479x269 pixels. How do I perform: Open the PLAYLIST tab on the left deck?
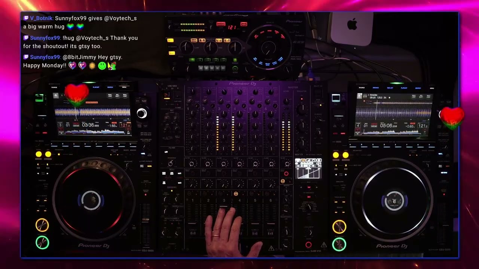pyautogui.click(x=96, y=87)
